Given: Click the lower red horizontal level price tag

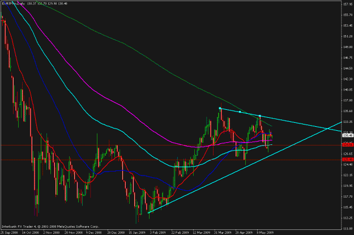Looking at the screenshot, I should 348,160.
